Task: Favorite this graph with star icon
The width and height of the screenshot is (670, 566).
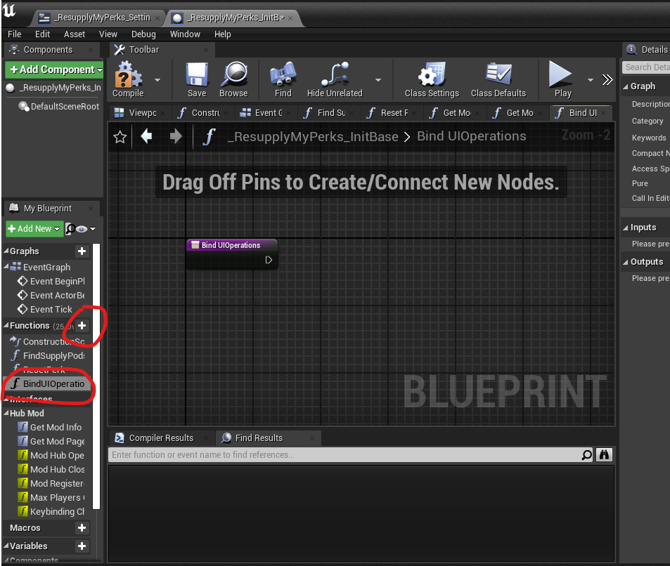Action: coord(120,137)
